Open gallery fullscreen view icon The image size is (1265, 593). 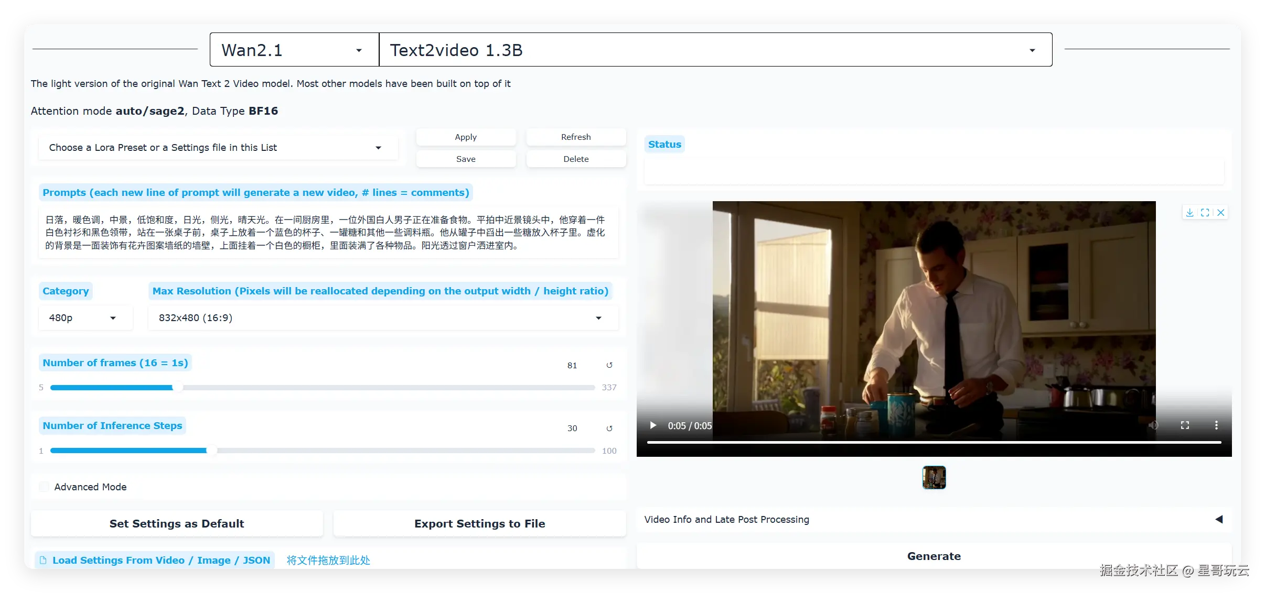pyautogui.click(x=1205, y=212)
